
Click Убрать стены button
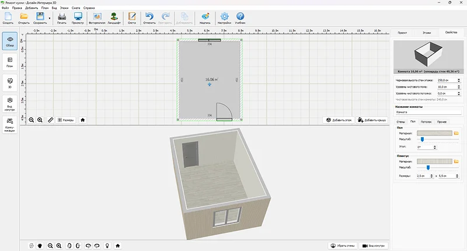[x=343, y=246]
